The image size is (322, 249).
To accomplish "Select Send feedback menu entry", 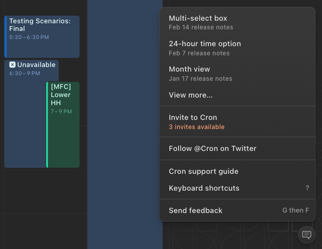I will point(237,210).
